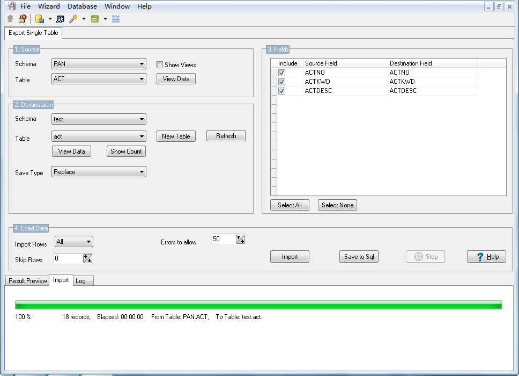Image resolution: width=519 pixels, height=376 pixels.
Task: Click the database import cylinder toolbar icon
Action: 40,19
